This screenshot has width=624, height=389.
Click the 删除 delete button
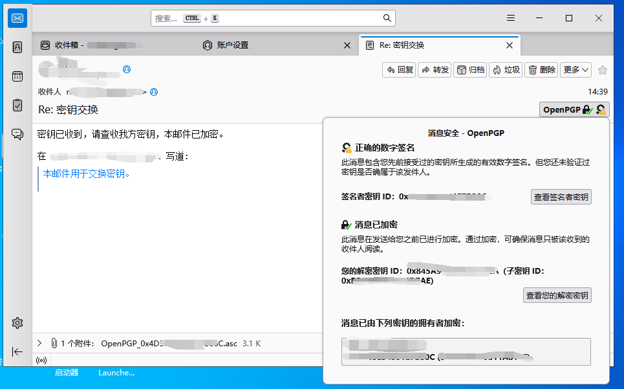pos(541,70)
